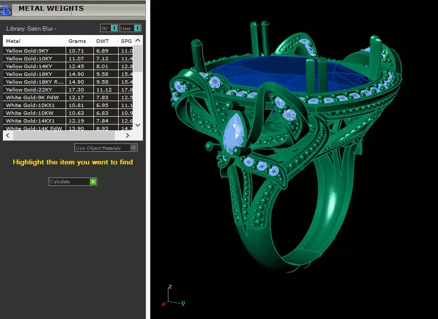Toggle the GV library switch
The height and width of the screenshot is (319, 438).
point(109,28)
